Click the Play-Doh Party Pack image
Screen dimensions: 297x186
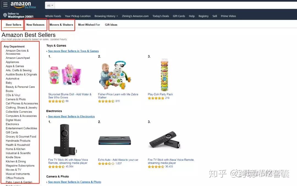click(164, 75)
